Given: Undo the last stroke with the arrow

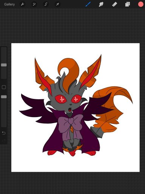Looking at the screenshot, I should click(4, 133).
